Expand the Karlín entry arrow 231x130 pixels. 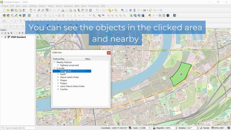click(x=58, y=74)
